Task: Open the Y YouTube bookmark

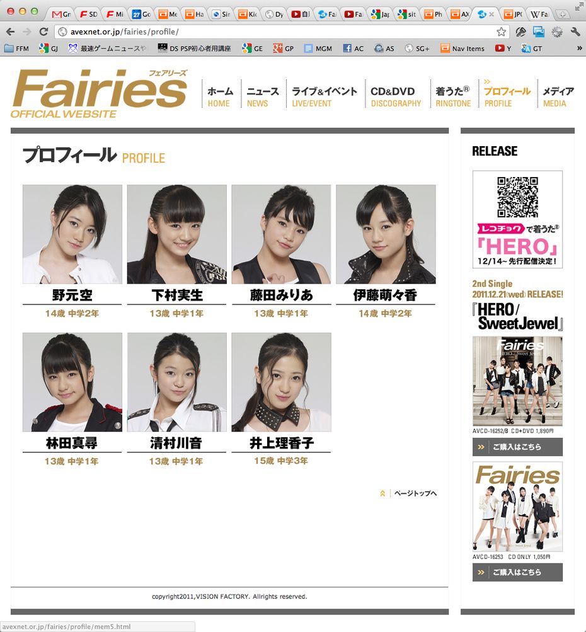Action: (503, 49)
